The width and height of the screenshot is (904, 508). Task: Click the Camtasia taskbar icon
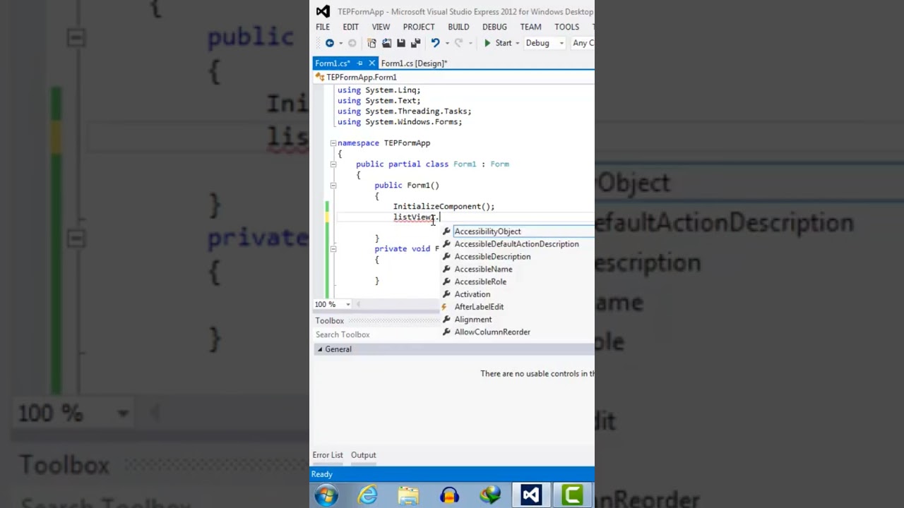pos(572,495)
